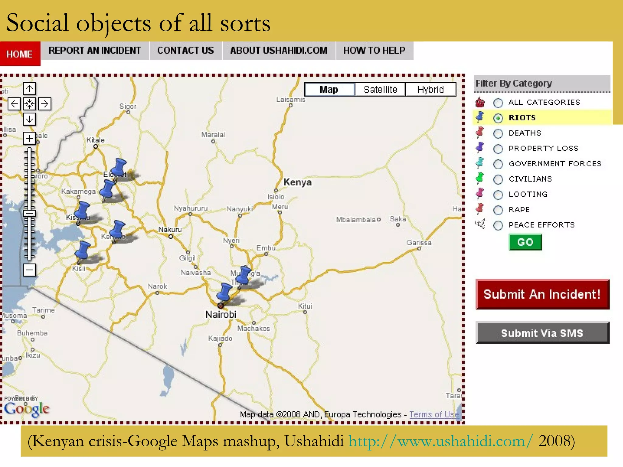Click the blue riot pin near Eldoret
Screen dimensions: 623x467
[x=119, y=170]
